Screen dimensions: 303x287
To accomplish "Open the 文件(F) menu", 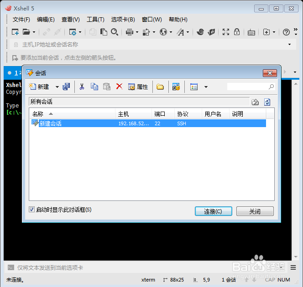I will 21,20.
